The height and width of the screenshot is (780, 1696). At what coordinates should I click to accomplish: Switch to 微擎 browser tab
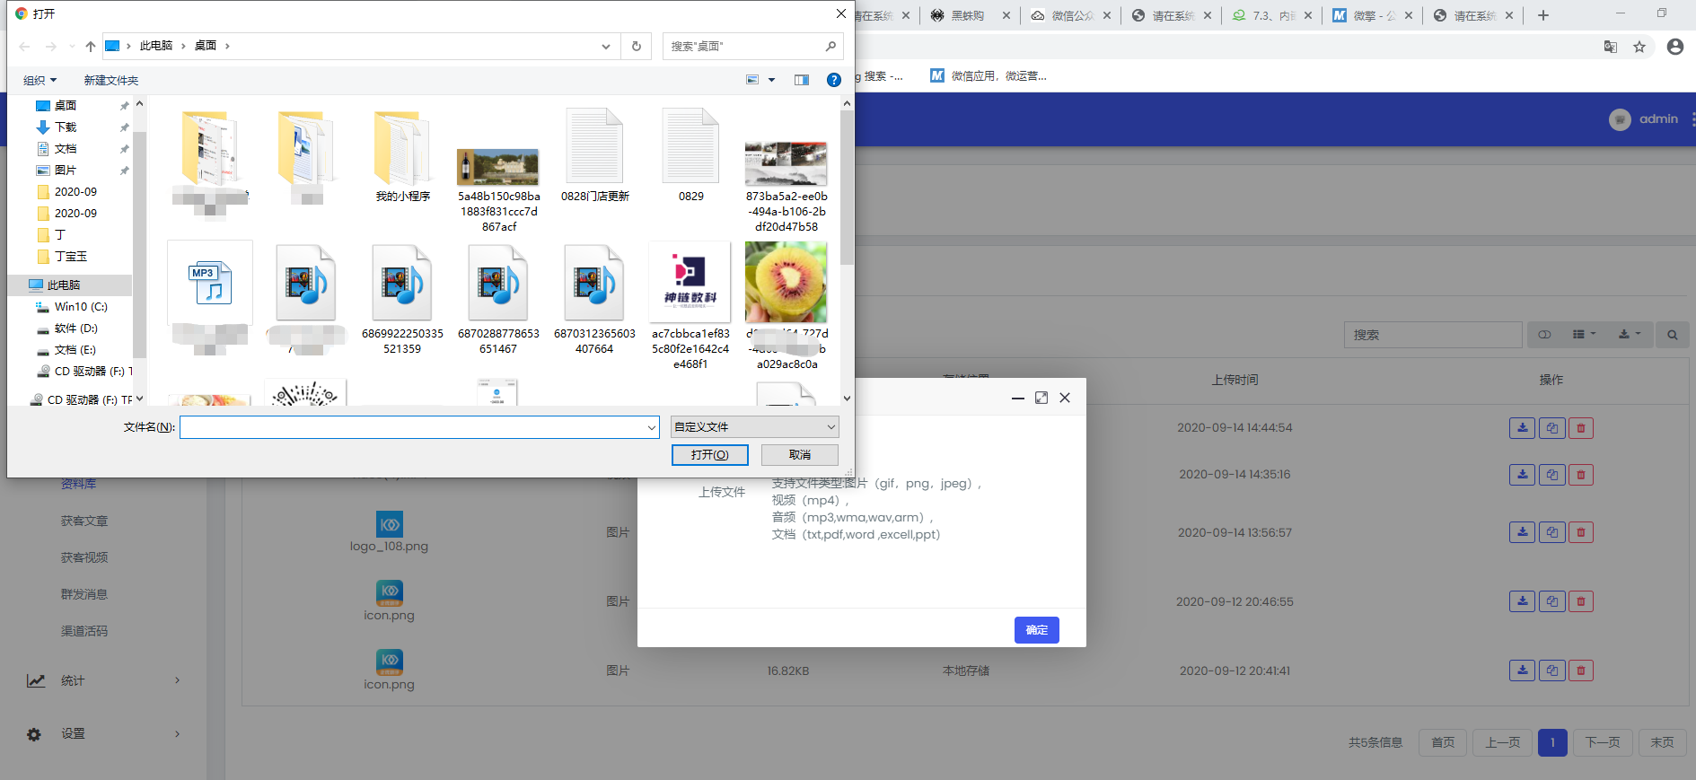click(x=1371, y=15)
